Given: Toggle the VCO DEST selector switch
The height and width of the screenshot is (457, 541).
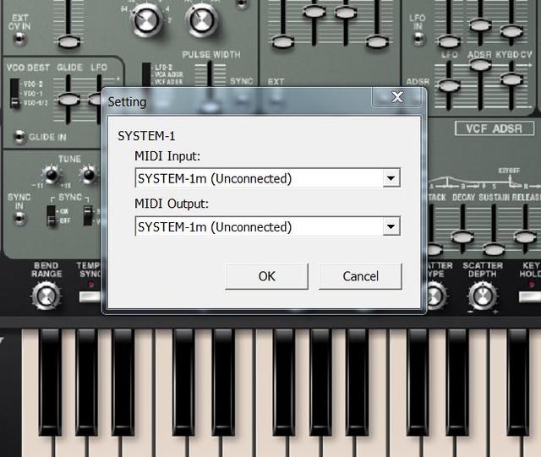Looking at the screenshot, I should [x=14, y=94].
